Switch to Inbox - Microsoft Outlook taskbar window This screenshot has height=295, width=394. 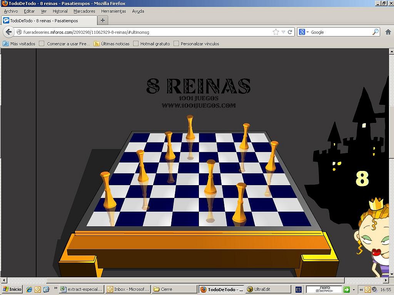click(x=128, y=289)
